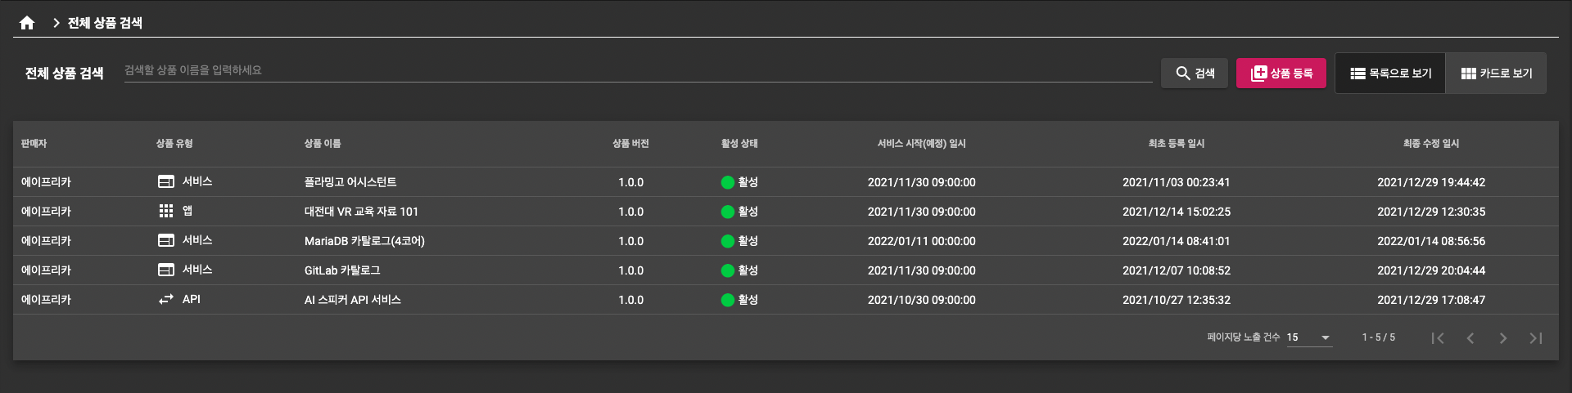The height and width of the screenshot is (393, 1572).
Task: Click the service icon for 플라밍고 어시스턴트
Action: click(166, 181)
